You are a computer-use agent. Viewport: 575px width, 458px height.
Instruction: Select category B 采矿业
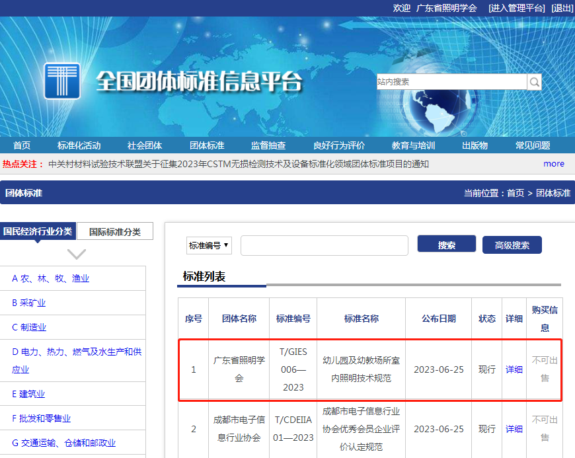click(28, 303)
